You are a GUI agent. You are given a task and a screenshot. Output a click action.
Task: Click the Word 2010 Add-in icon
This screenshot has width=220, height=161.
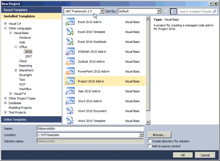70,101
